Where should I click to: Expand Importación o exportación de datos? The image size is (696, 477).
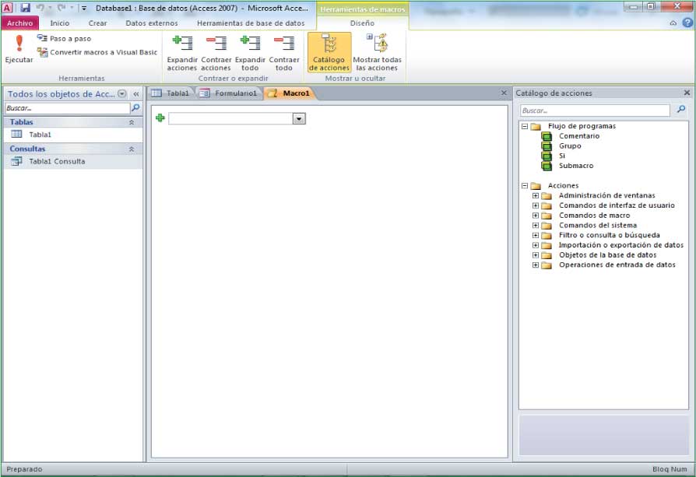[x=536, y=245]
